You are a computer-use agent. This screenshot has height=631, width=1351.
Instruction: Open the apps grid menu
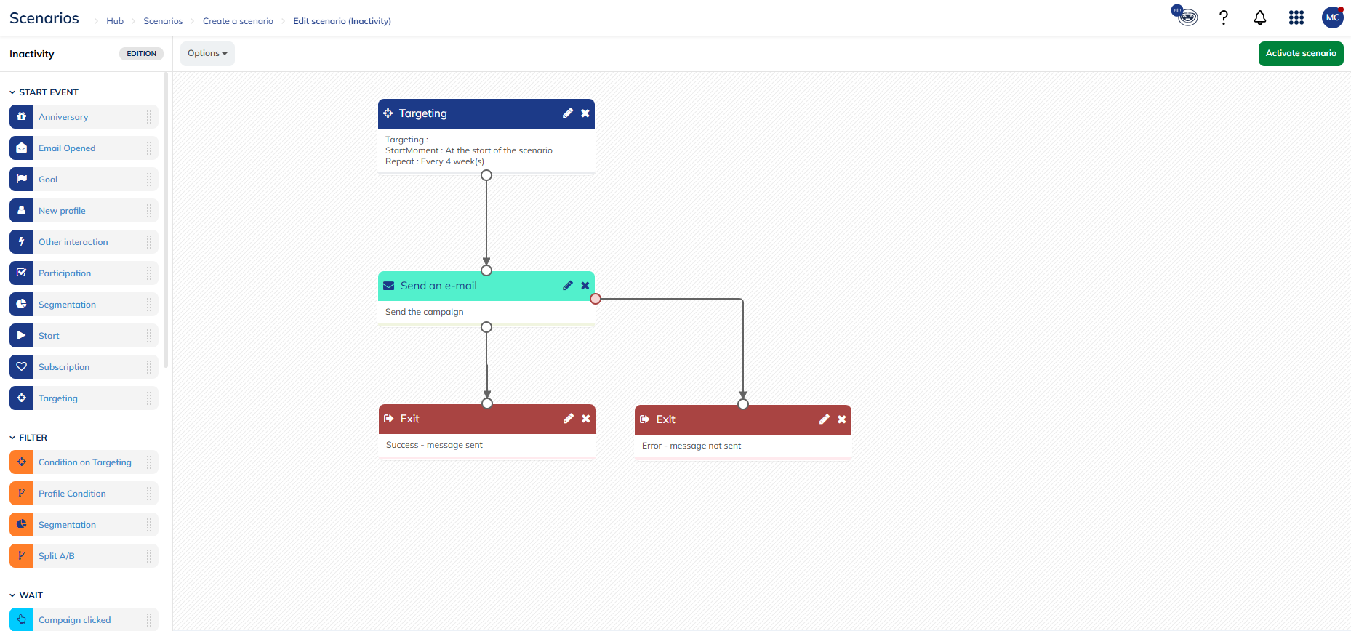tap(1296, 17)
